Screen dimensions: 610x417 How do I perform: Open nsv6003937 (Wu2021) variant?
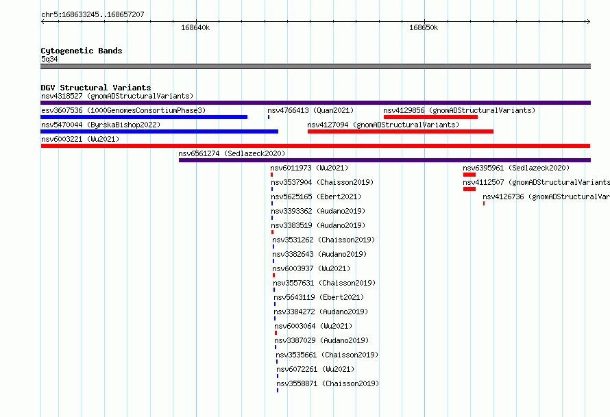[x=311, y=268]
